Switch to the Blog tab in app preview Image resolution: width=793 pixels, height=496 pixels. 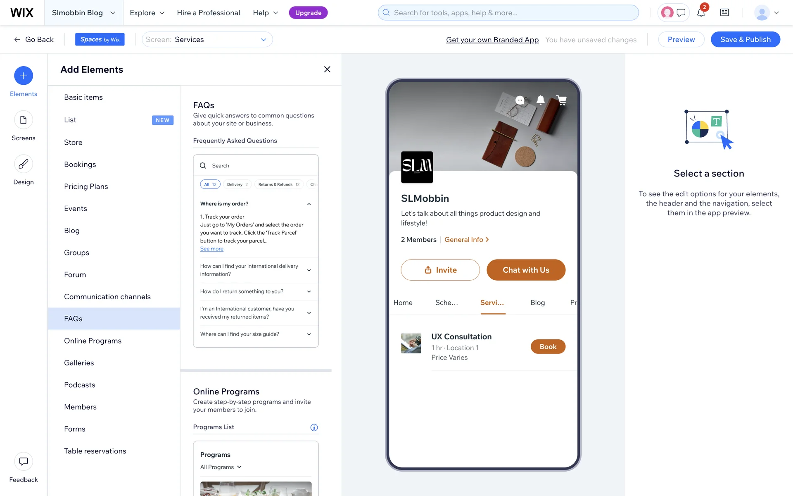537,303
